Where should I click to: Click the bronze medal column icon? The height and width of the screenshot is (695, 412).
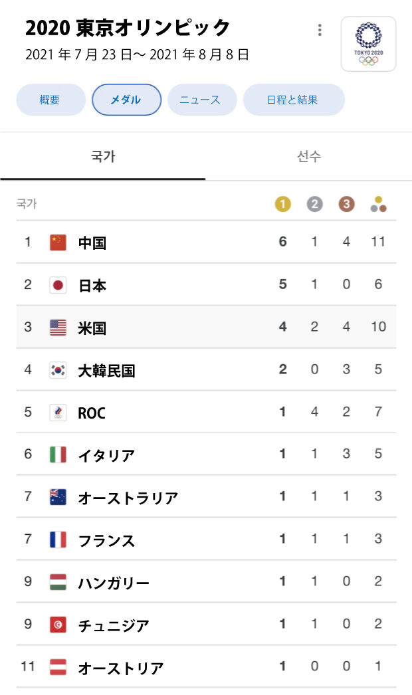tap(346, 205)
